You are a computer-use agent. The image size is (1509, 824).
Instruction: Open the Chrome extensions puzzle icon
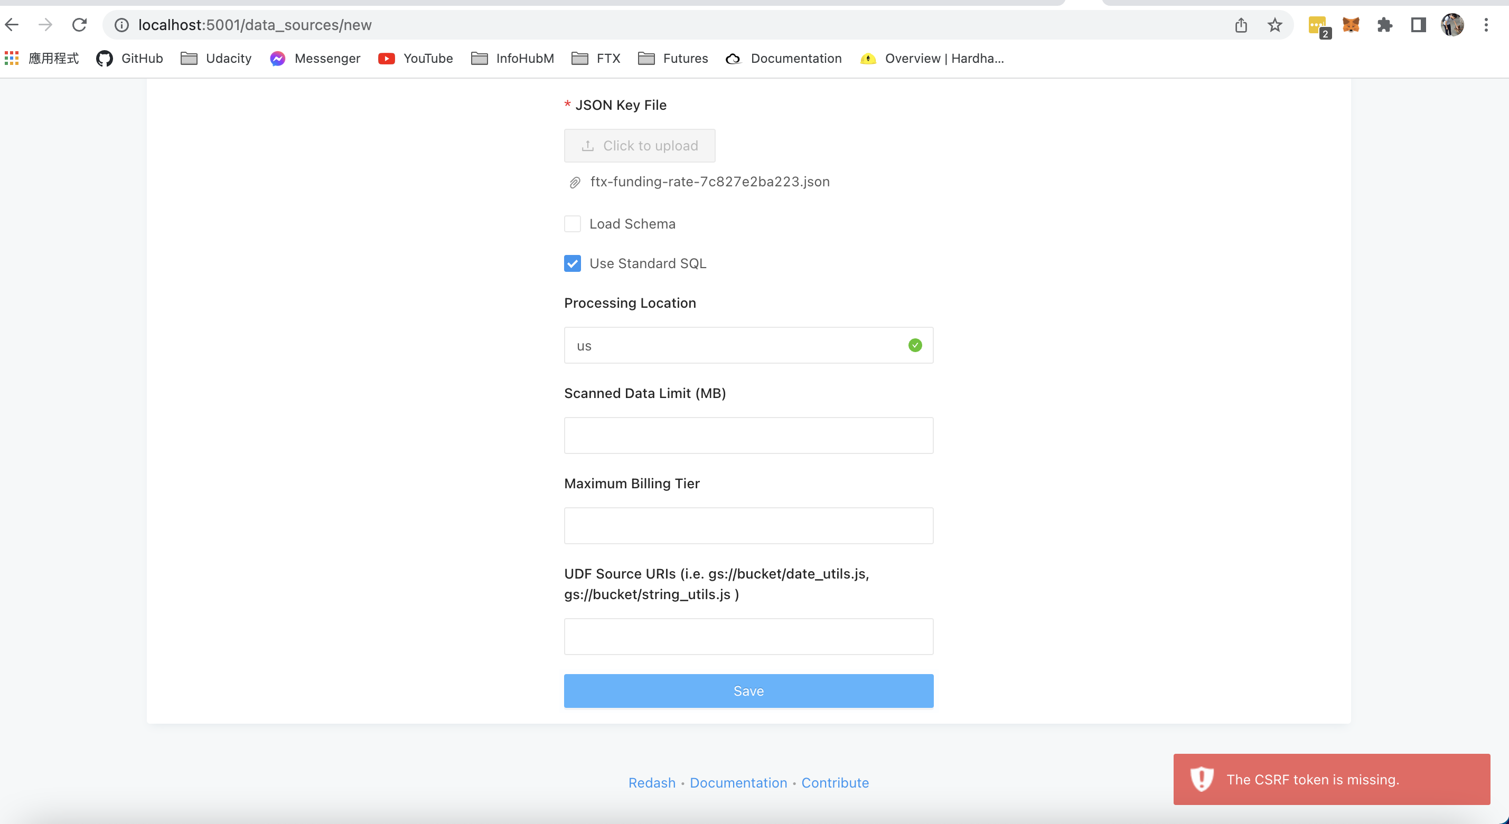[1385, 25]
